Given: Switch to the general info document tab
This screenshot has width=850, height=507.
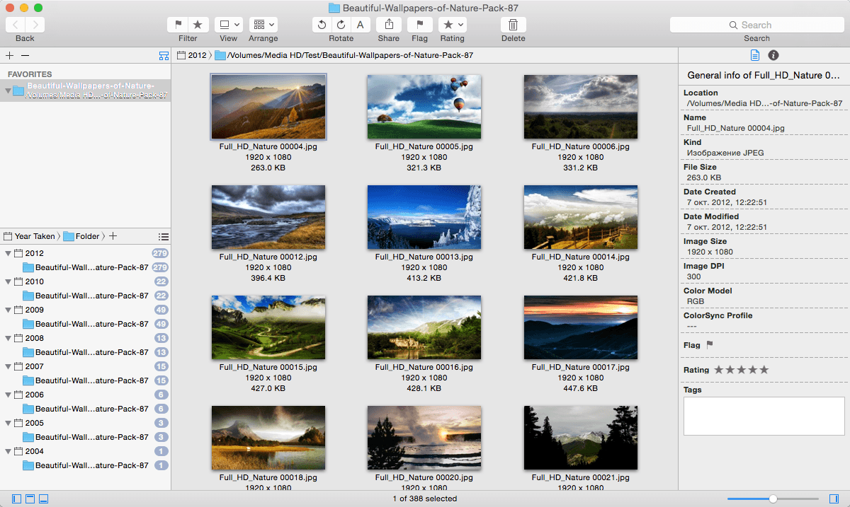Looking at the screenshot, I should 755,55.
